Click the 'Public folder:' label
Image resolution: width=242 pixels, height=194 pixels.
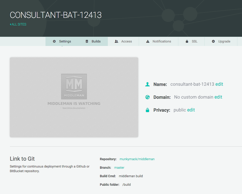point(110,185)
